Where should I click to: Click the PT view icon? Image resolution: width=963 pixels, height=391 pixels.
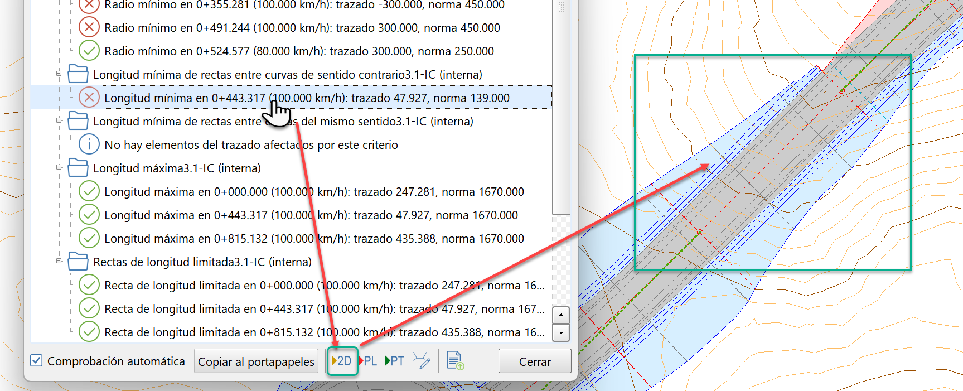[x=395, y=361]
